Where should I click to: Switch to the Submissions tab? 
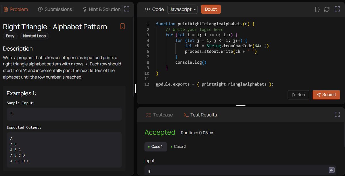55,9
